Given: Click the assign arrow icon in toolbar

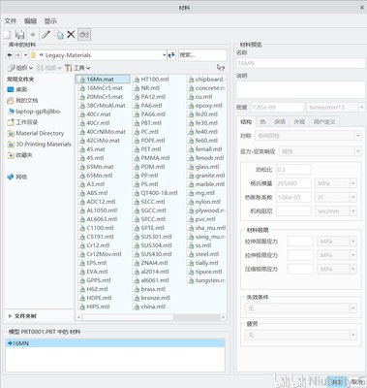Looking at the screenshot, I should click(33, 34).
